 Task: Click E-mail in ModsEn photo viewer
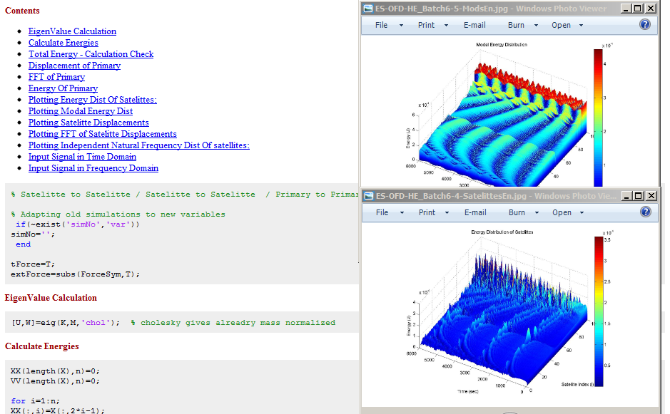click(474, 25)
